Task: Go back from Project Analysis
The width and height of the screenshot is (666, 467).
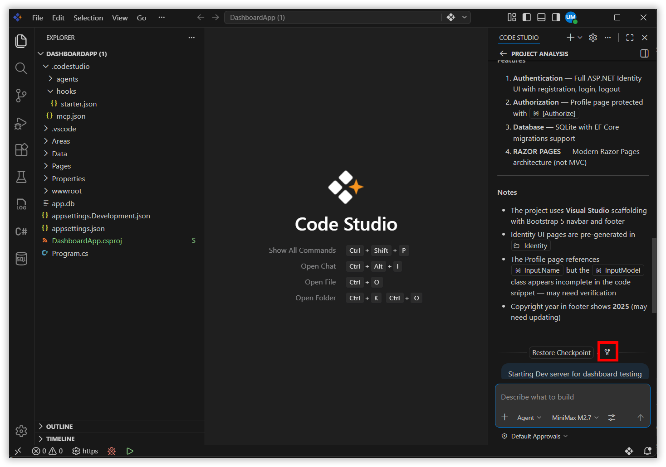Action: tap(503, 53)
